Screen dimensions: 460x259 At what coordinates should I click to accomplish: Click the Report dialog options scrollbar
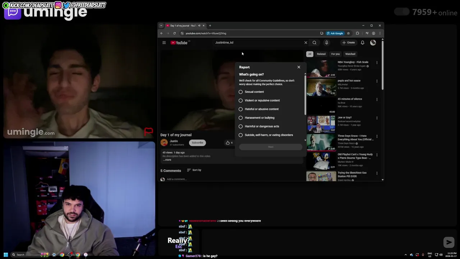click(x=305, y=95)
